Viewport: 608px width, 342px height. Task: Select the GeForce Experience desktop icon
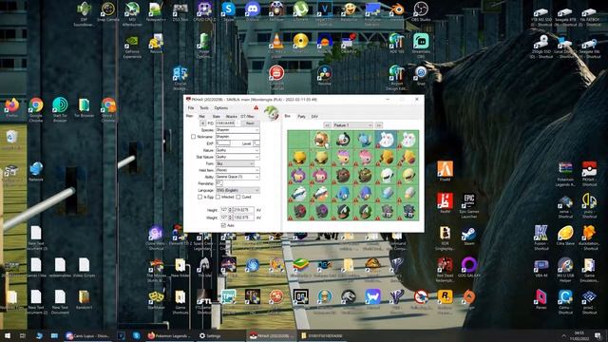click(132, 46)
